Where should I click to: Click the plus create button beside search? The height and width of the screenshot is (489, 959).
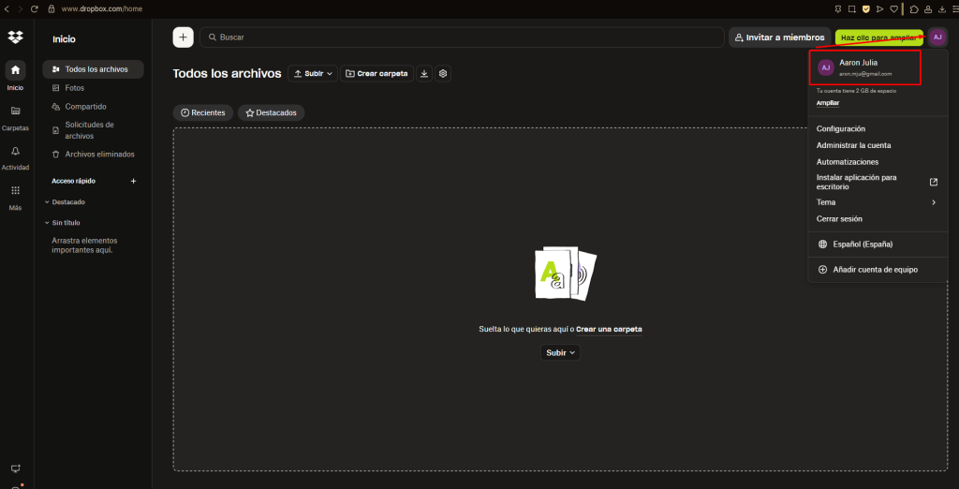(183, 37)
